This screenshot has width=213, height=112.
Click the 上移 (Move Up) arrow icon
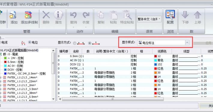(x=197, y=15)
